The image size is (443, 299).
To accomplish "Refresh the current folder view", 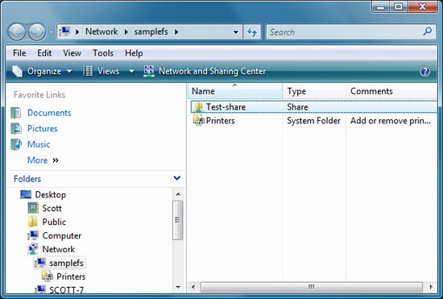I will [252, 32].
